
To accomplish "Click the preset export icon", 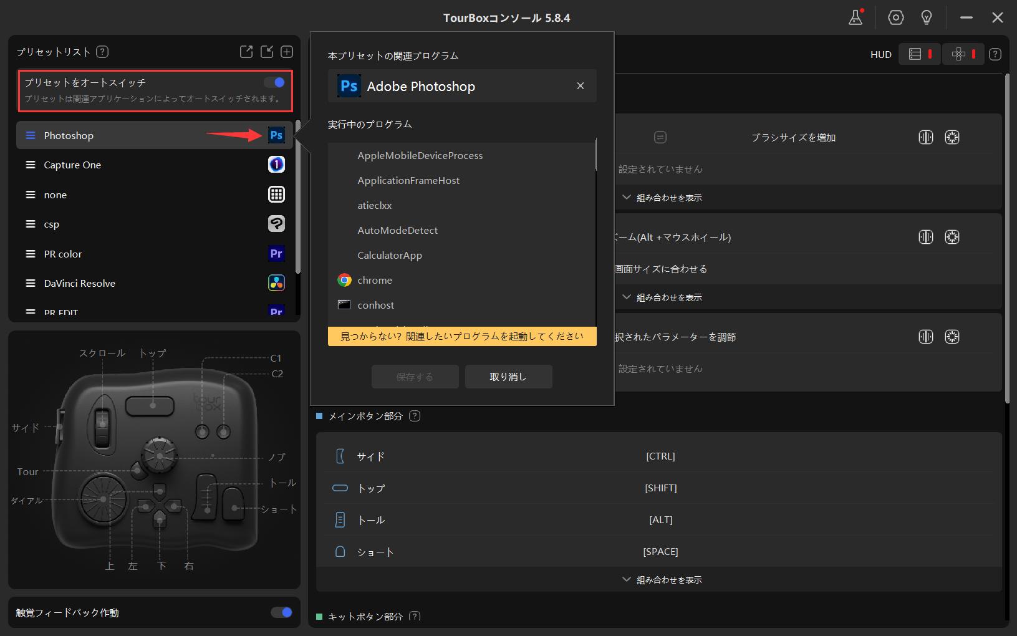I will pyautogui.click(x=246, y=52).
